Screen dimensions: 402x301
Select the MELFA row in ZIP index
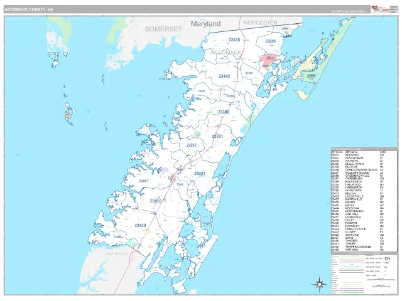tap(358, 205)
